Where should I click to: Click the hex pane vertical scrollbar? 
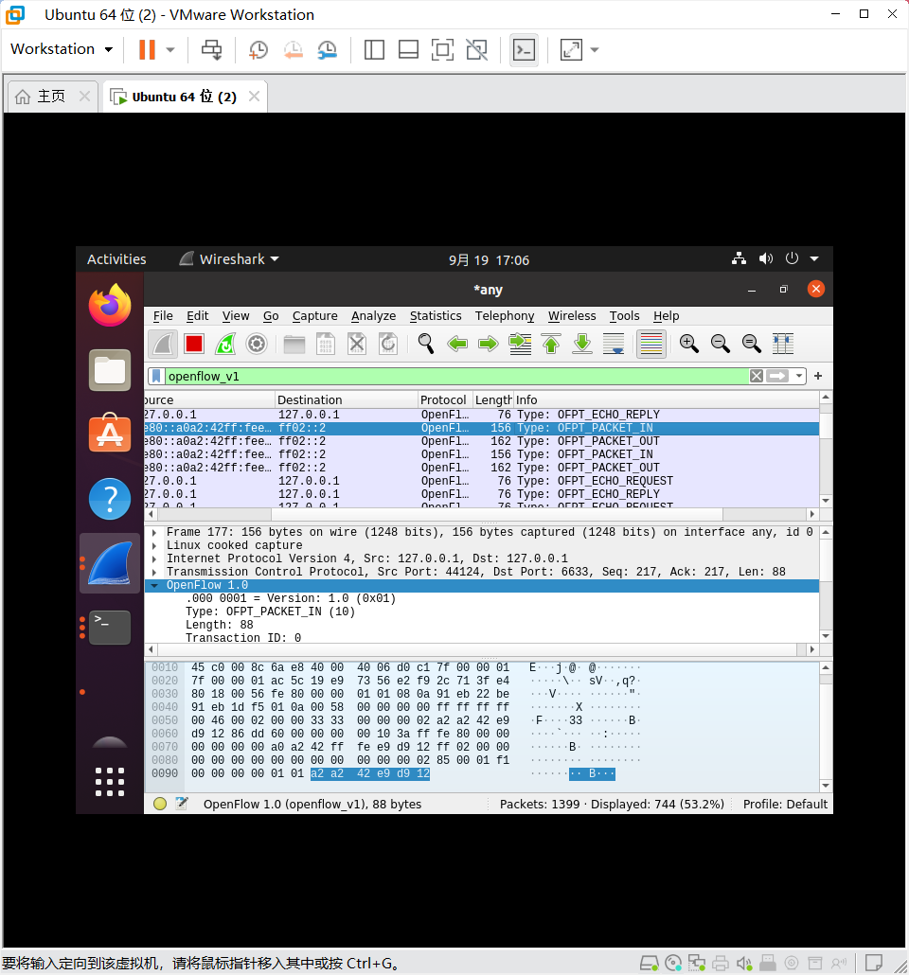pos(826,726)
